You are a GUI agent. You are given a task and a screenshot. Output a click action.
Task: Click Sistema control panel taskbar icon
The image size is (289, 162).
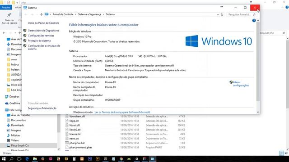click(153, 159)
